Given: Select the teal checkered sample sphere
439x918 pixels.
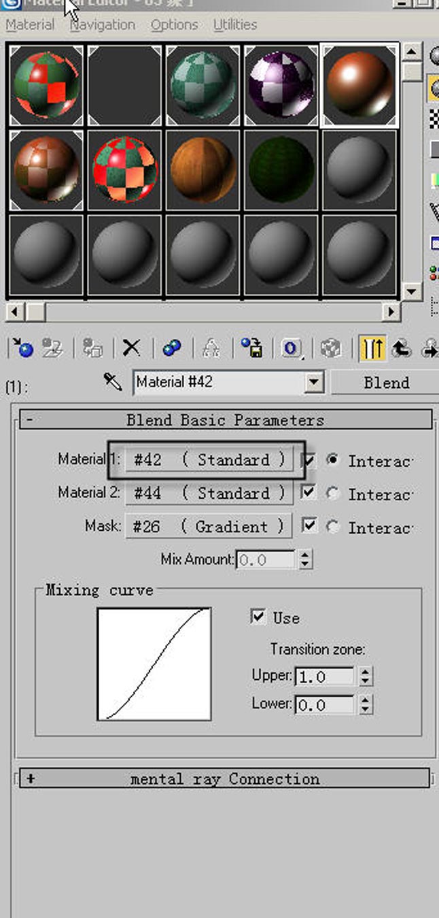Looking at the screenshot, I should tap(203, 86).
